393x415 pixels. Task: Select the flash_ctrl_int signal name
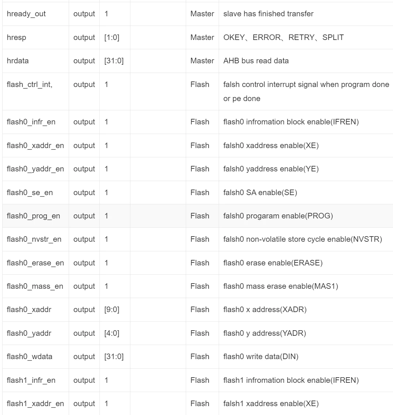point(30,84)
